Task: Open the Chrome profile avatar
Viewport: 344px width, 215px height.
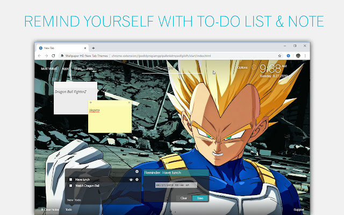Action: 298,56
